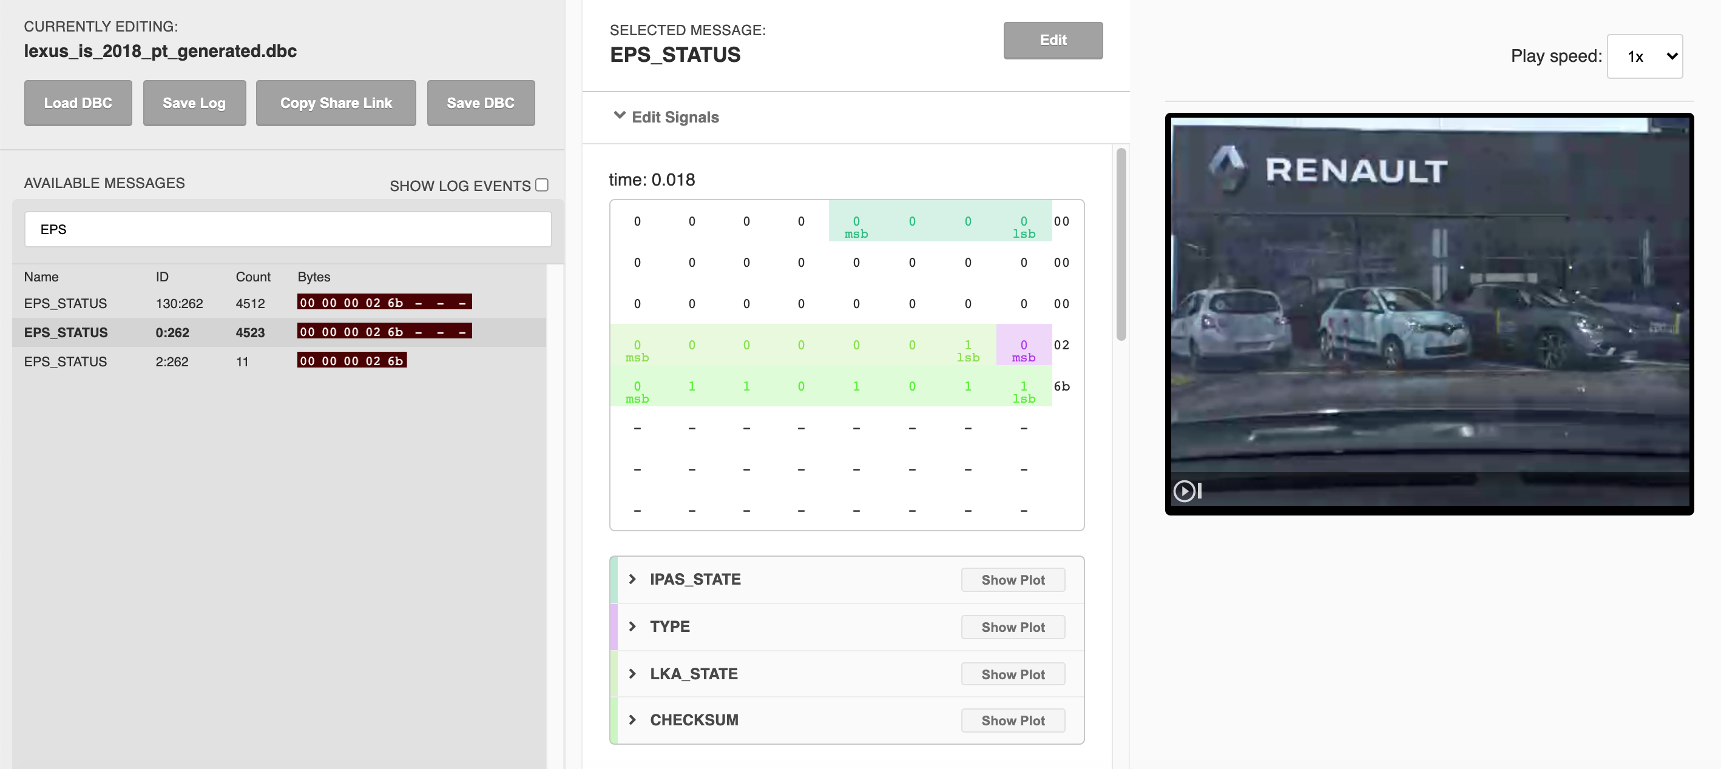Expand the IPAS_STATE signal details

point(633,579)
